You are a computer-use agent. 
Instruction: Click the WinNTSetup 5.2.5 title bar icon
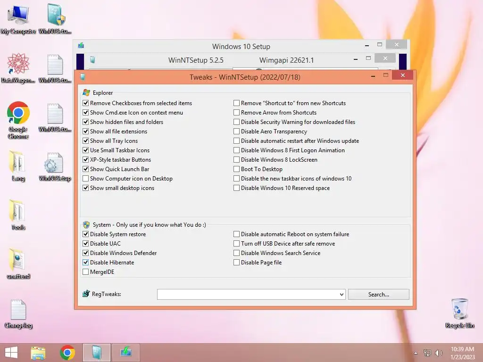tap(92, 60)
